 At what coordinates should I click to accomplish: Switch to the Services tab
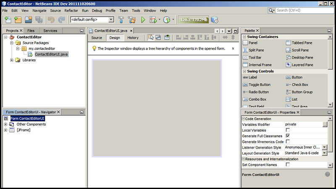pos(50,31)
